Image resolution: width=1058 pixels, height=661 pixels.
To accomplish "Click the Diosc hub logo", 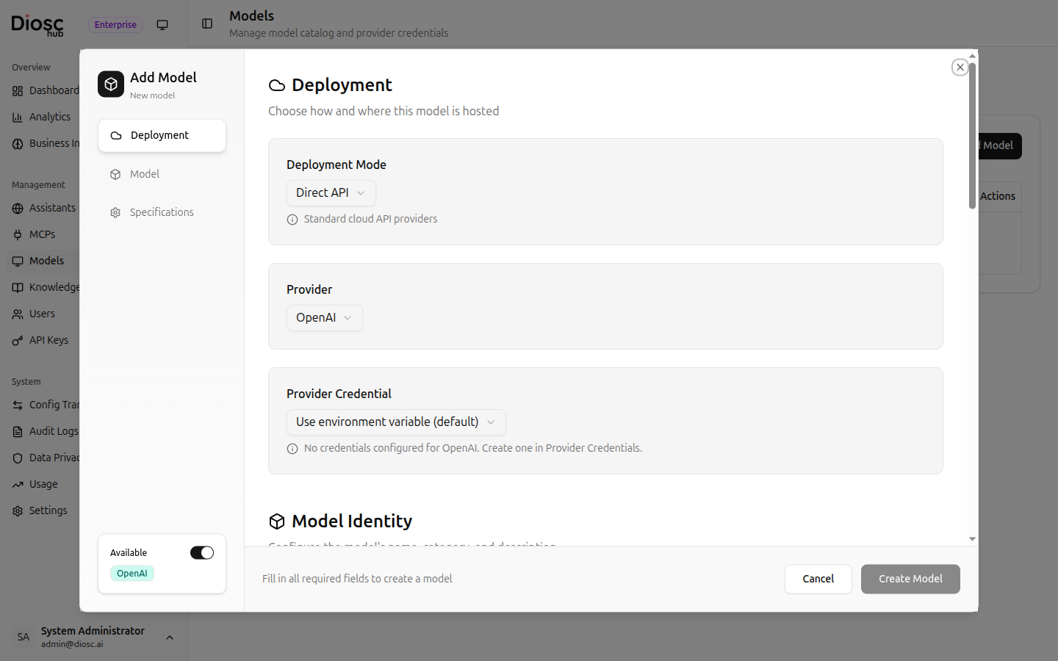I will pyautogui.click(x=37, y=25).
